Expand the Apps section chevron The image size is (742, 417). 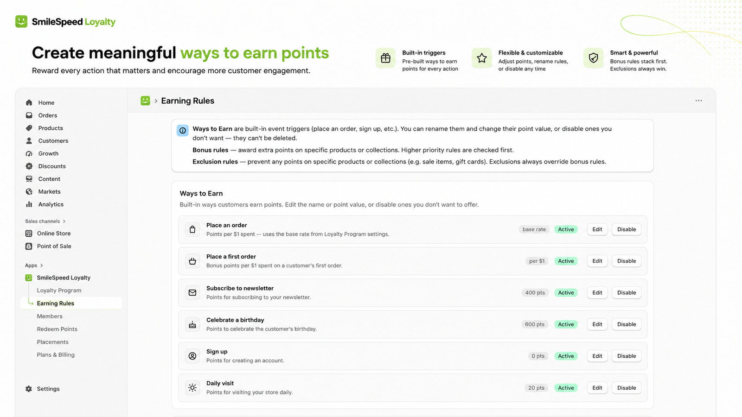pyautogui.click(x=42, y=265)
